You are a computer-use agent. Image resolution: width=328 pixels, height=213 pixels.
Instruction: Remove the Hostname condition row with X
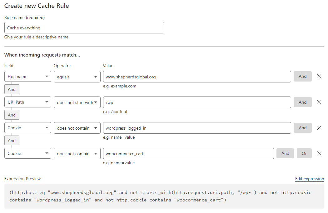tap(319, 77)
